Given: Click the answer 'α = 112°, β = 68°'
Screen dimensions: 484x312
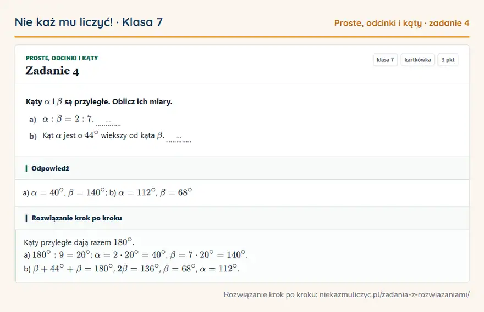Looking at the screenshot, I should 155,192.
